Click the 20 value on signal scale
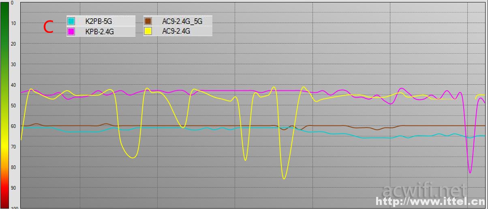Viewport: 488px width, 209px height. point(13,44)
